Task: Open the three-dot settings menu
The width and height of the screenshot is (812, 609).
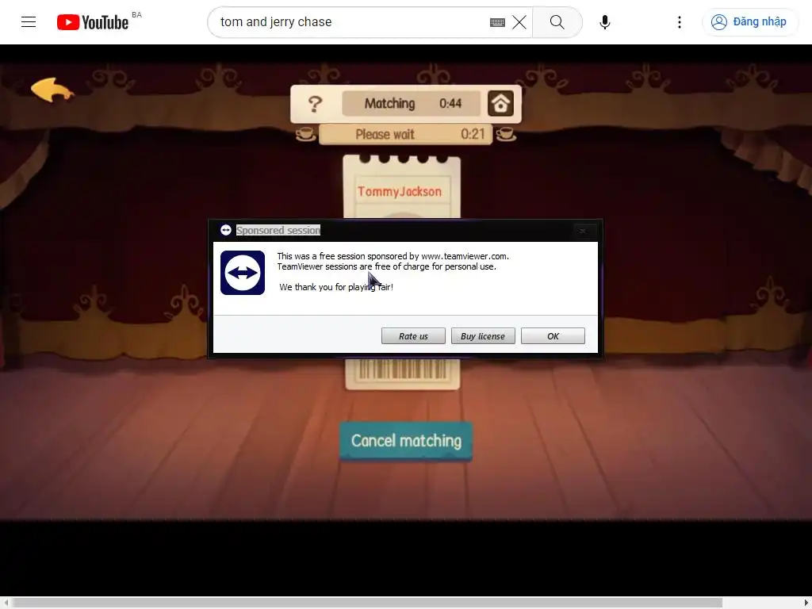Action: 679,22
